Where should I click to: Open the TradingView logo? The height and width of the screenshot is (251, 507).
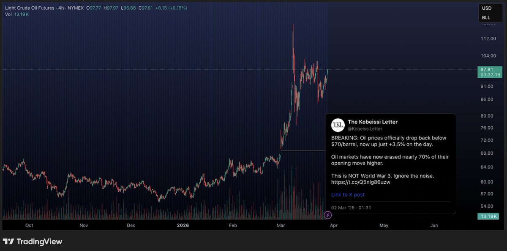tap(33, 242)
